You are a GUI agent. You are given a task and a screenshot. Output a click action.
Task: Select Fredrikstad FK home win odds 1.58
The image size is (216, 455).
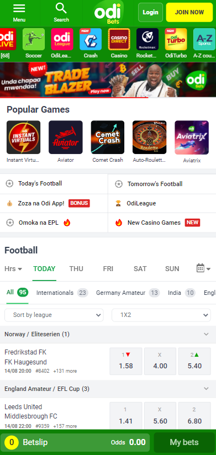point(126,361)
